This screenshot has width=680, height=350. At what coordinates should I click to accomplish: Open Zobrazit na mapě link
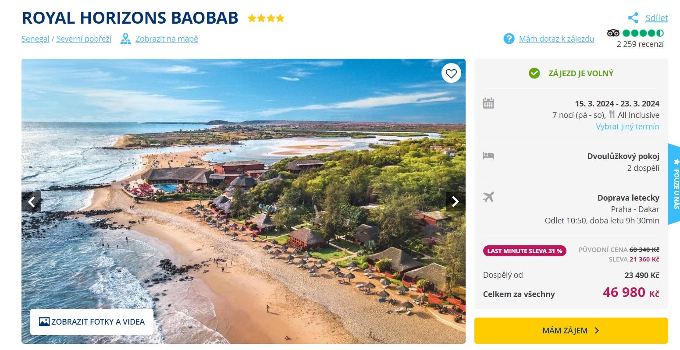pos(167,39)
